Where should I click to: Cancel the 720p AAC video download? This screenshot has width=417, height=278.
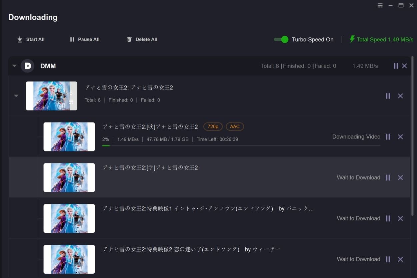pyautogui.click(x=400, y=137)
